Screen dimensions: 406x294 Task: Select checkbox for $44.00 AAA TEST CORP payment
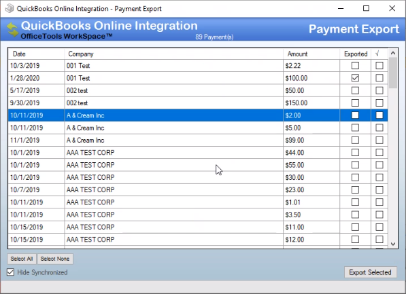pyautogui.click(x=379, y=153)
